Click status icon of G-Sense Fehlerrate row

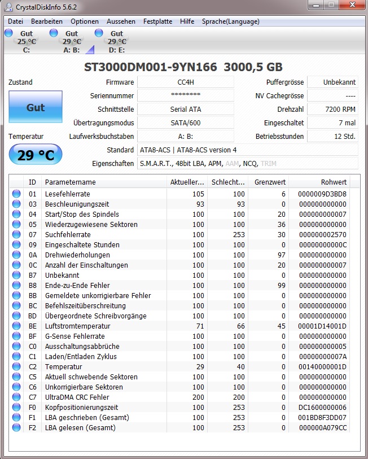pyautogui.click(x=16, y=336)
